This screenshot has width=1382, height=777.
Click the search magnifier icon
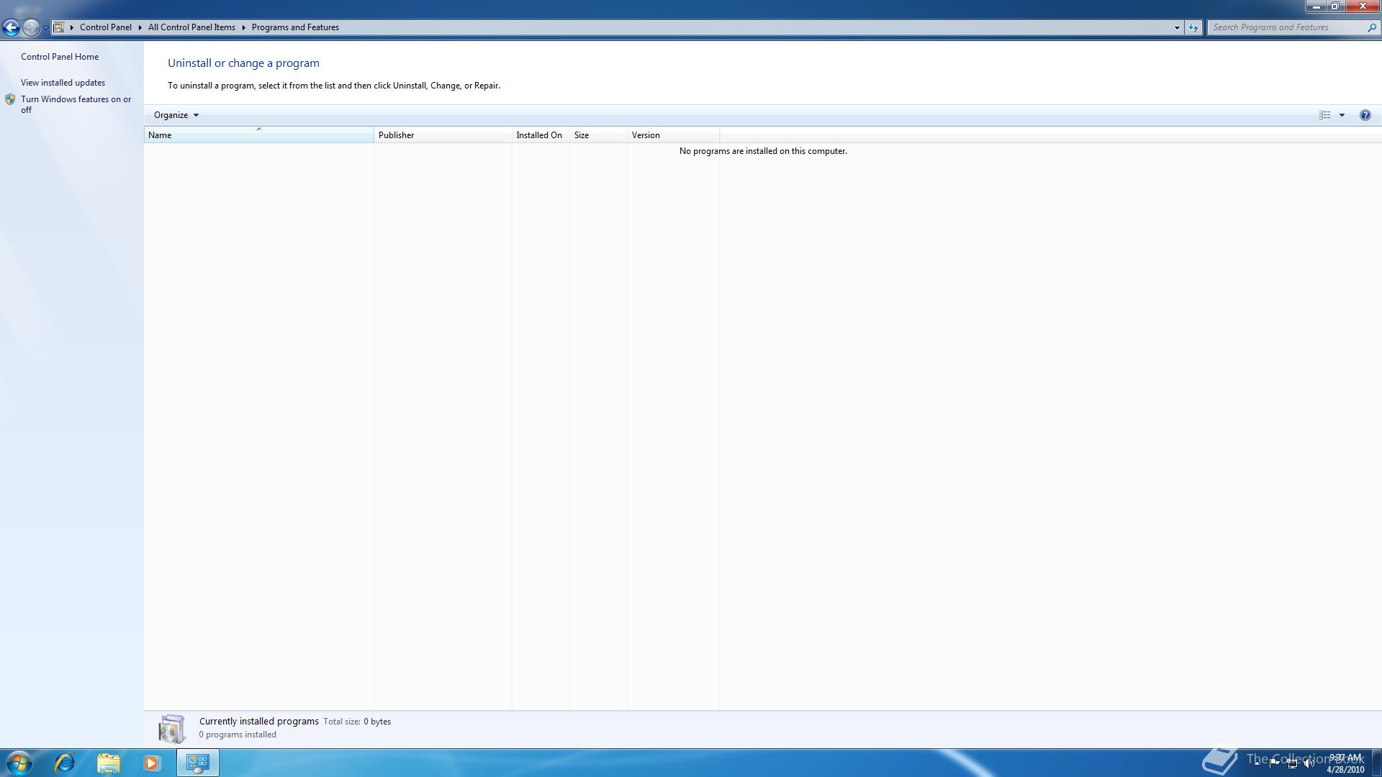click(1371, 27)
